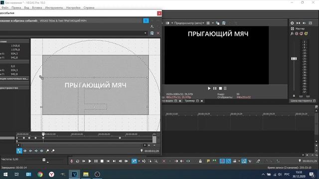
Task: Toggle overlays grid icon in preview
Action: click(x=208, y=23)
